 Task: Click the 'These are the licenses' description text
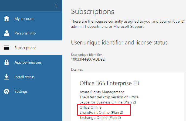[x=128, y=24]
